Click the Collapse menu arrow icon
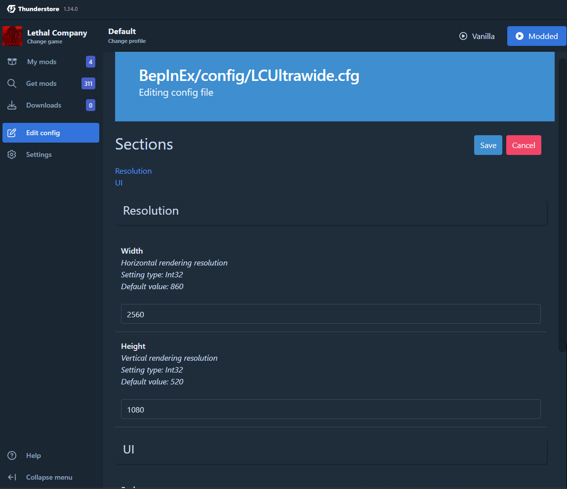The image size is (567, 489). click(12, 477)
